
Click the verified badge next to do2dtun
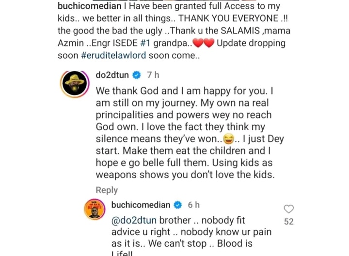(x=137, y=75)
